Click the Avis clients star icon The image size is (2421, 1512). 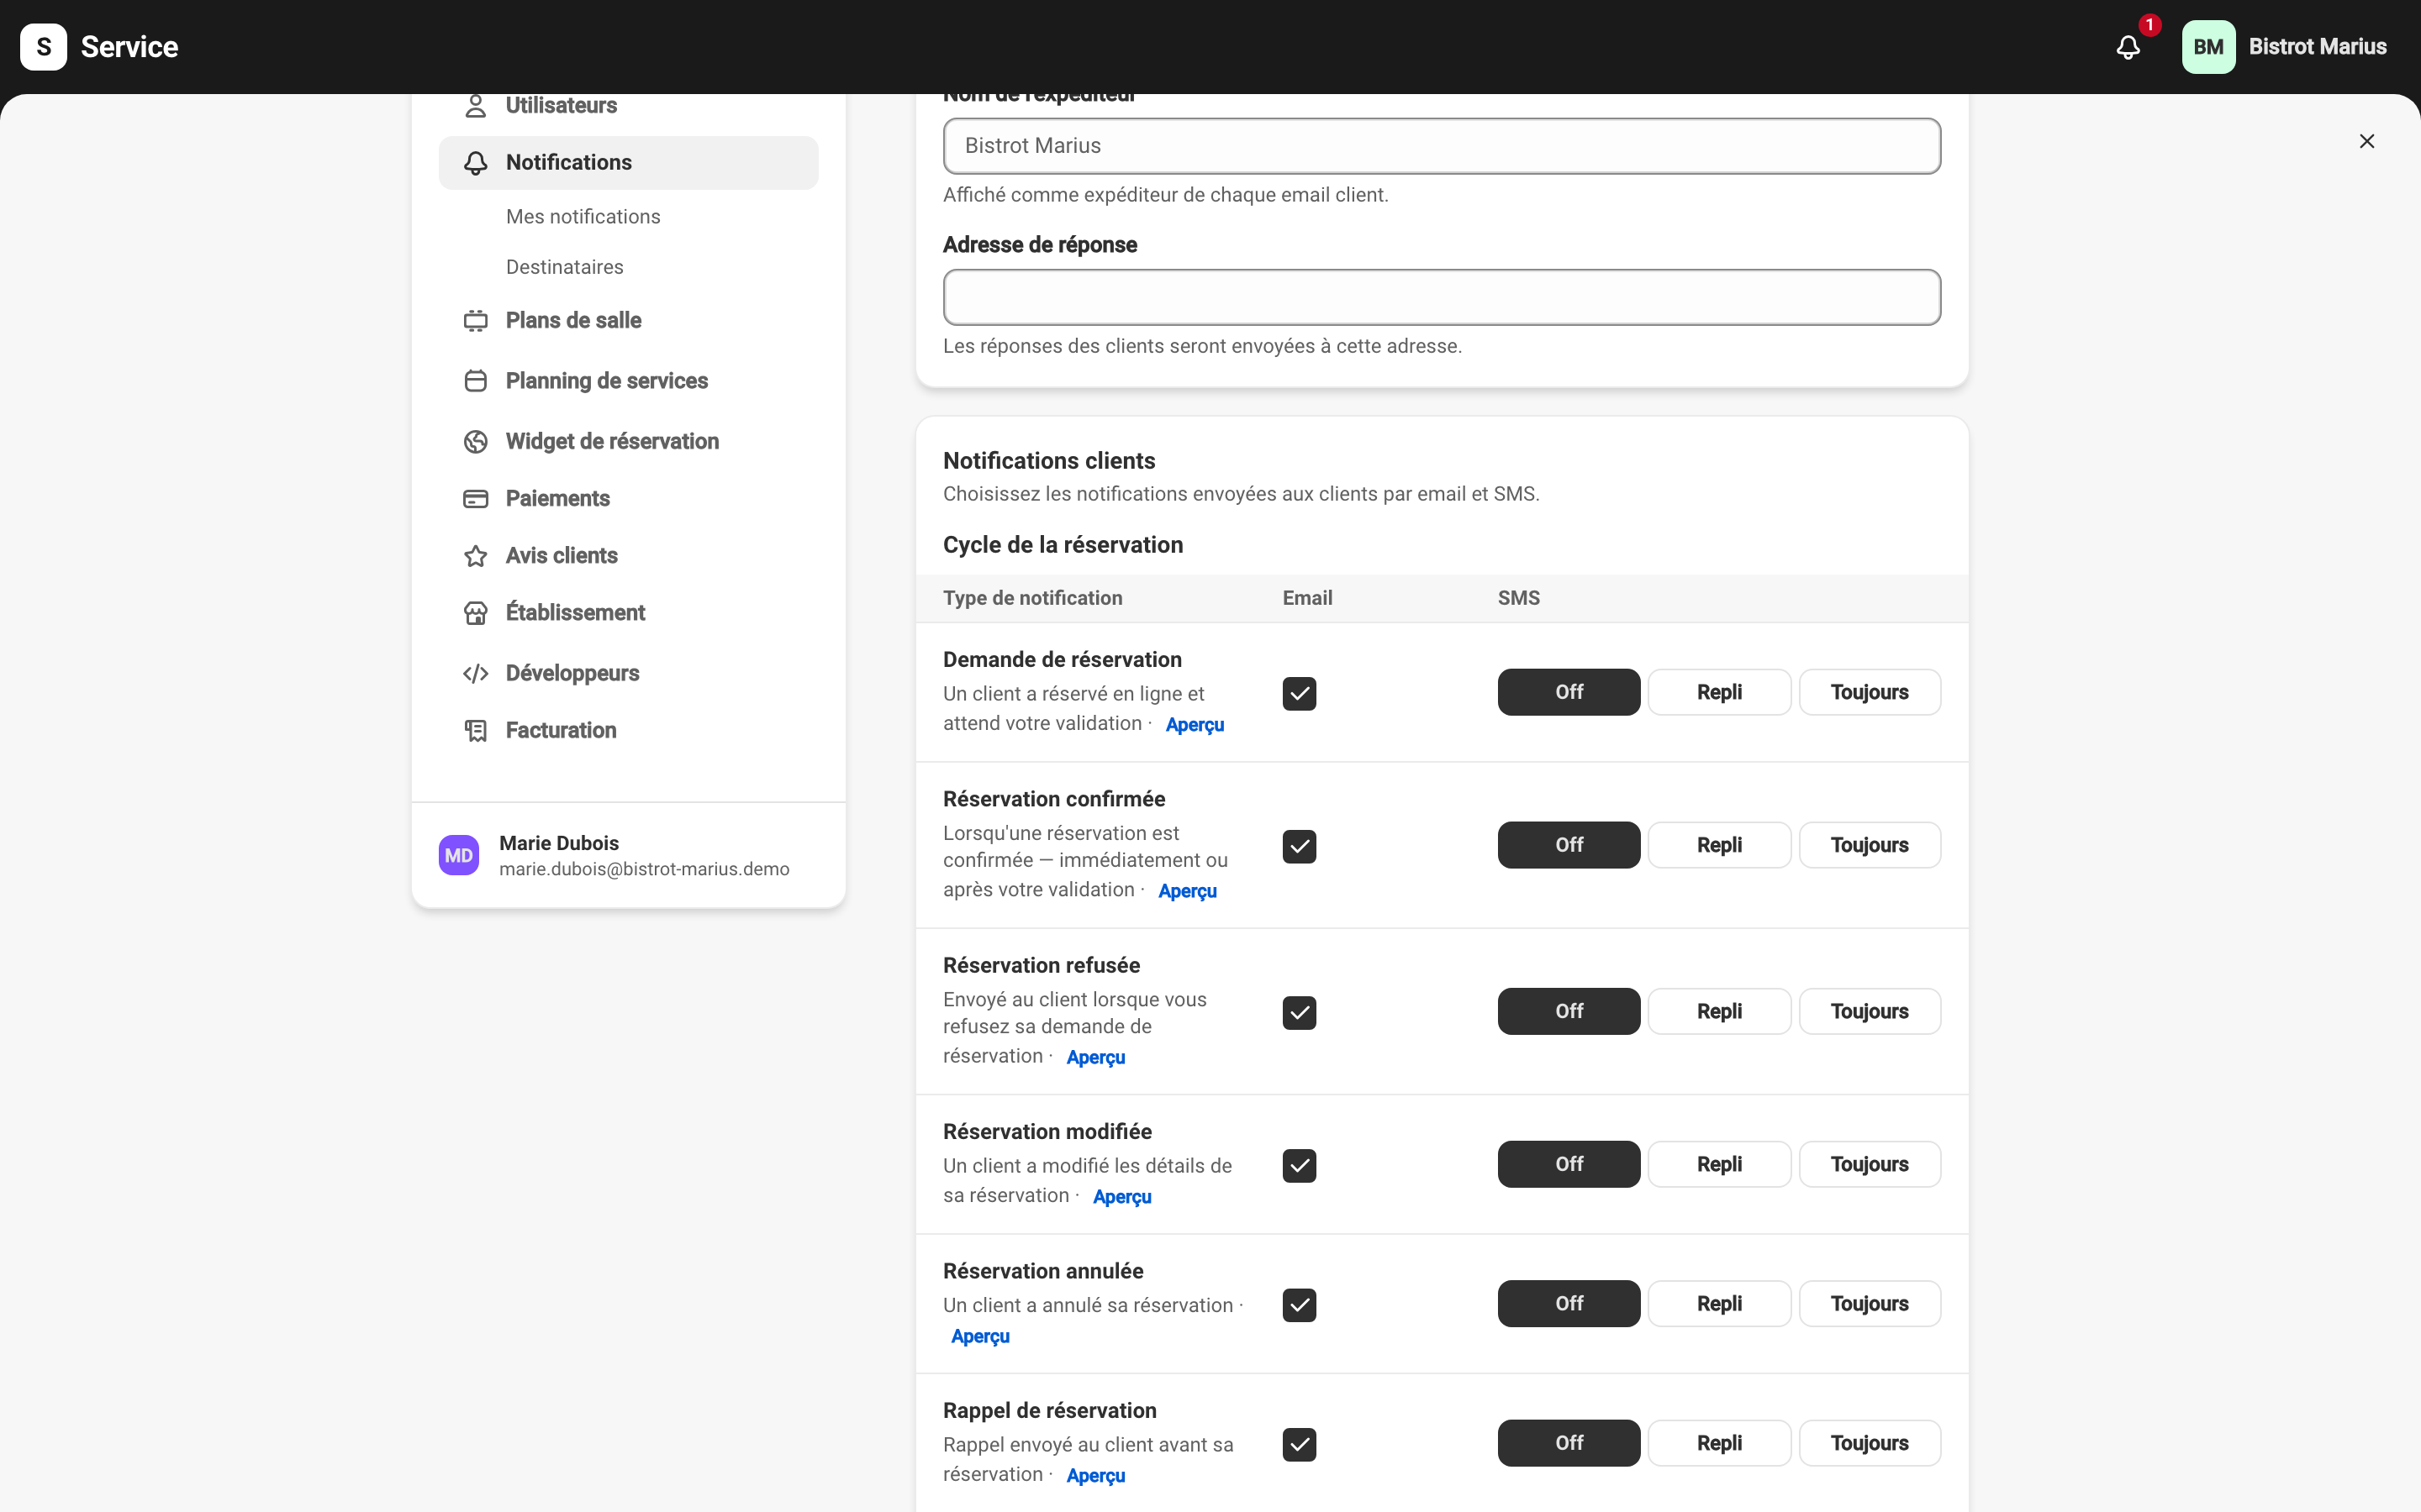475,556
